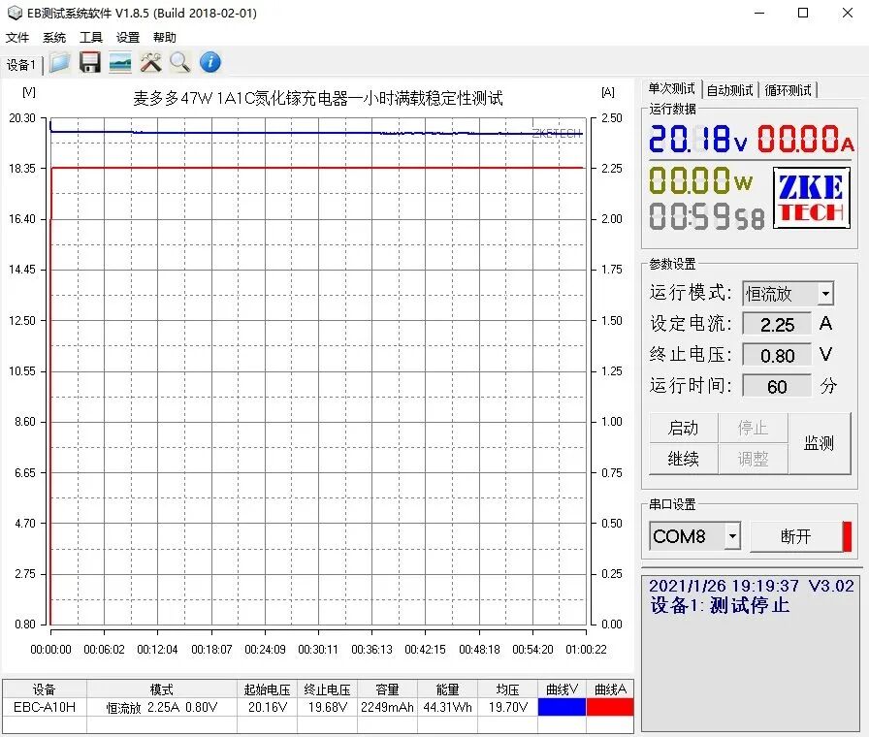
Task: Click the 调整 adjust button
Action: (753, 459)
